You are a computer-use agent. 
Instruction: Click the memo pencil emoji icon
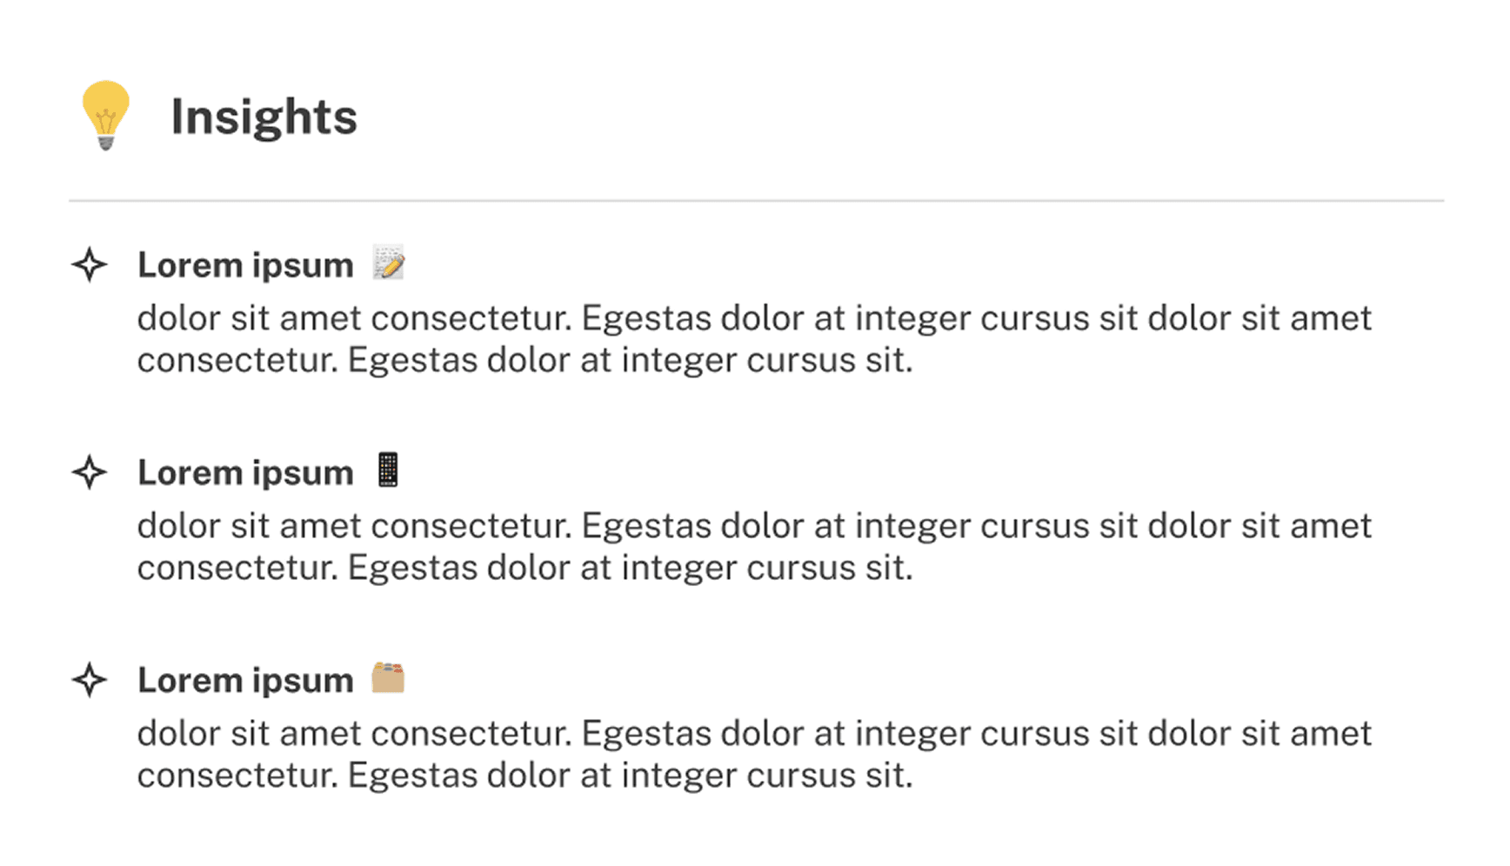point(389,263)
